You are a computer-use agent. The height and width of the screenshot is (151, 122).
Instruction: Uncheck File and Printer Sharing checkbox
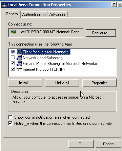click(x=13, y=63)
